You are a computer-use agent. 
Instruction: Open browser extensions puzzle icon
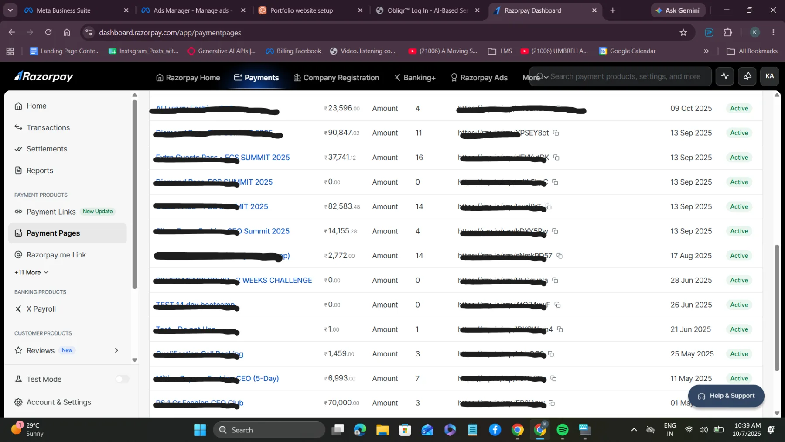727,32
